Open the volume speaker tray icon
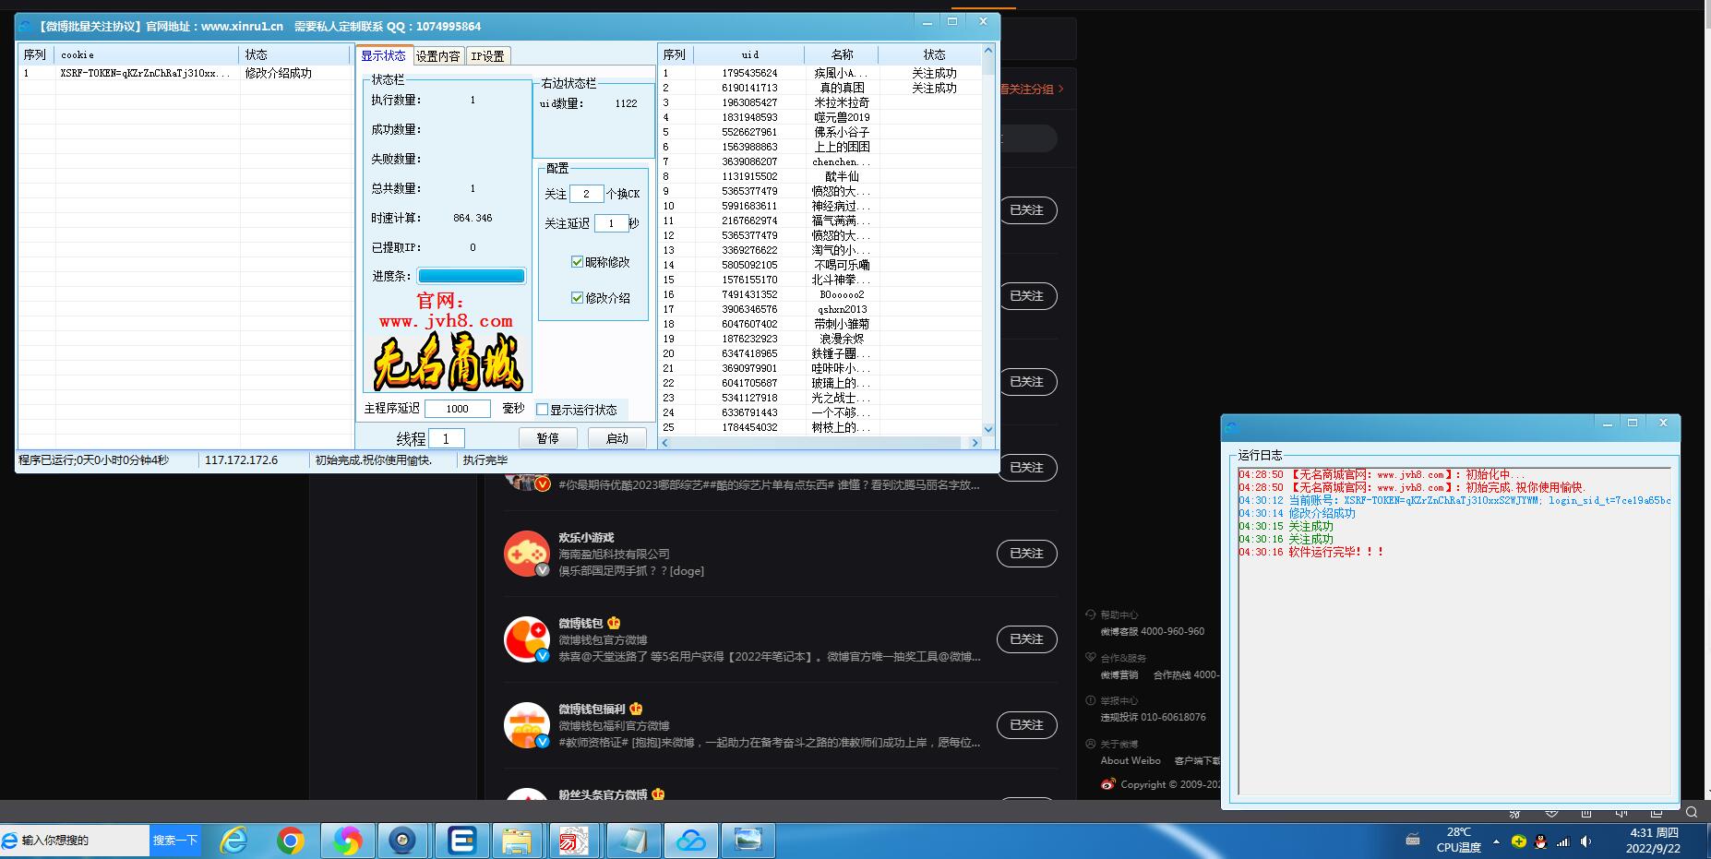 [1585, 841]
